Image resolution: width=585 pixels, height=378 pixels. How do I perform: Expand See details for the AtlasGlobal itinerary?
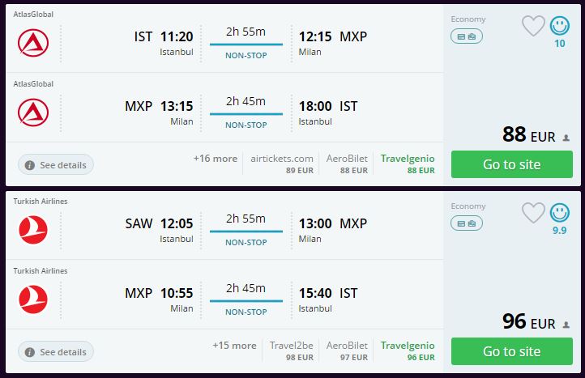56,164
